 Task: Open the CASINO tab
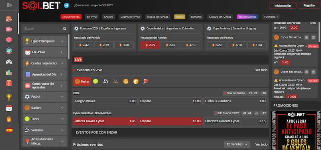(x=108, y=17)
